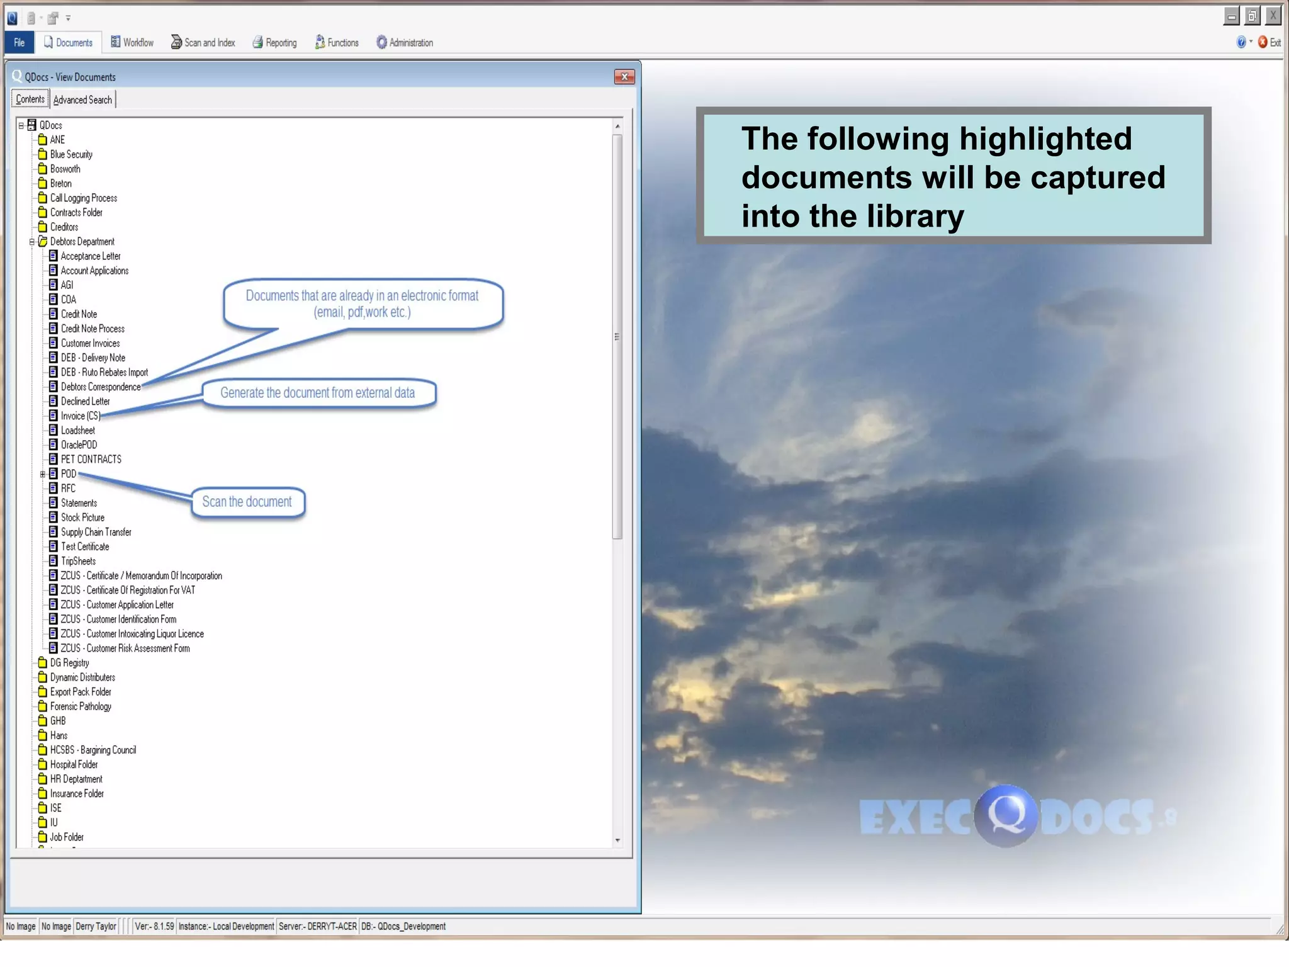1289x967 pixels.
Task: Select HCSBS - Bargining Council folder
Action: pyautogui.click(x=93, y=750)
